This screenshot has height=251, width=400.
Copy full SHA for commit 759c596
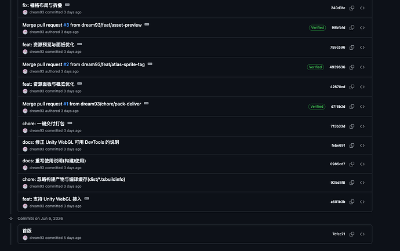(352, 48)
